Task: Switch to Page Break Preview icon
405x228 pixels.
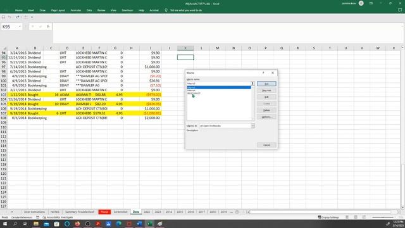Action: coord(364,217)
